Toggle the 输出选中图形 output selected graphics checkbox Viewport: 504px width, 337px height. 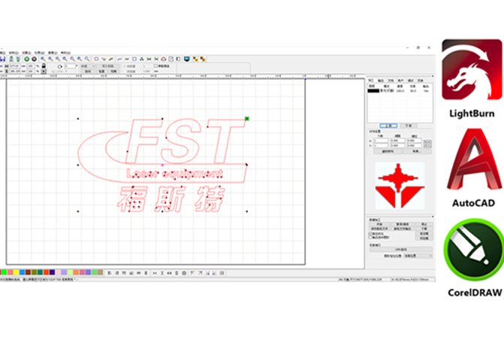tap(370, 237)
